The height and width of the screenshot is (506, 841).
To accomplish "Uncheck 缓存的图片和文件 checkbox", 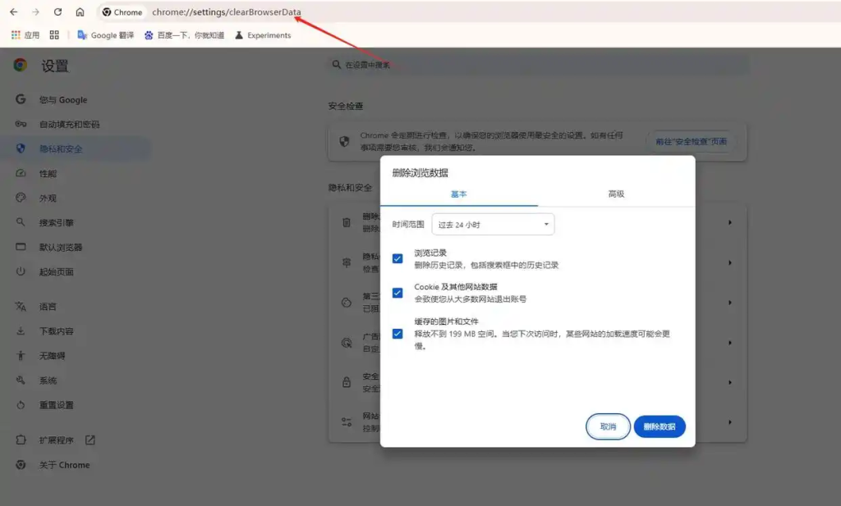I will tap(398, 334).
